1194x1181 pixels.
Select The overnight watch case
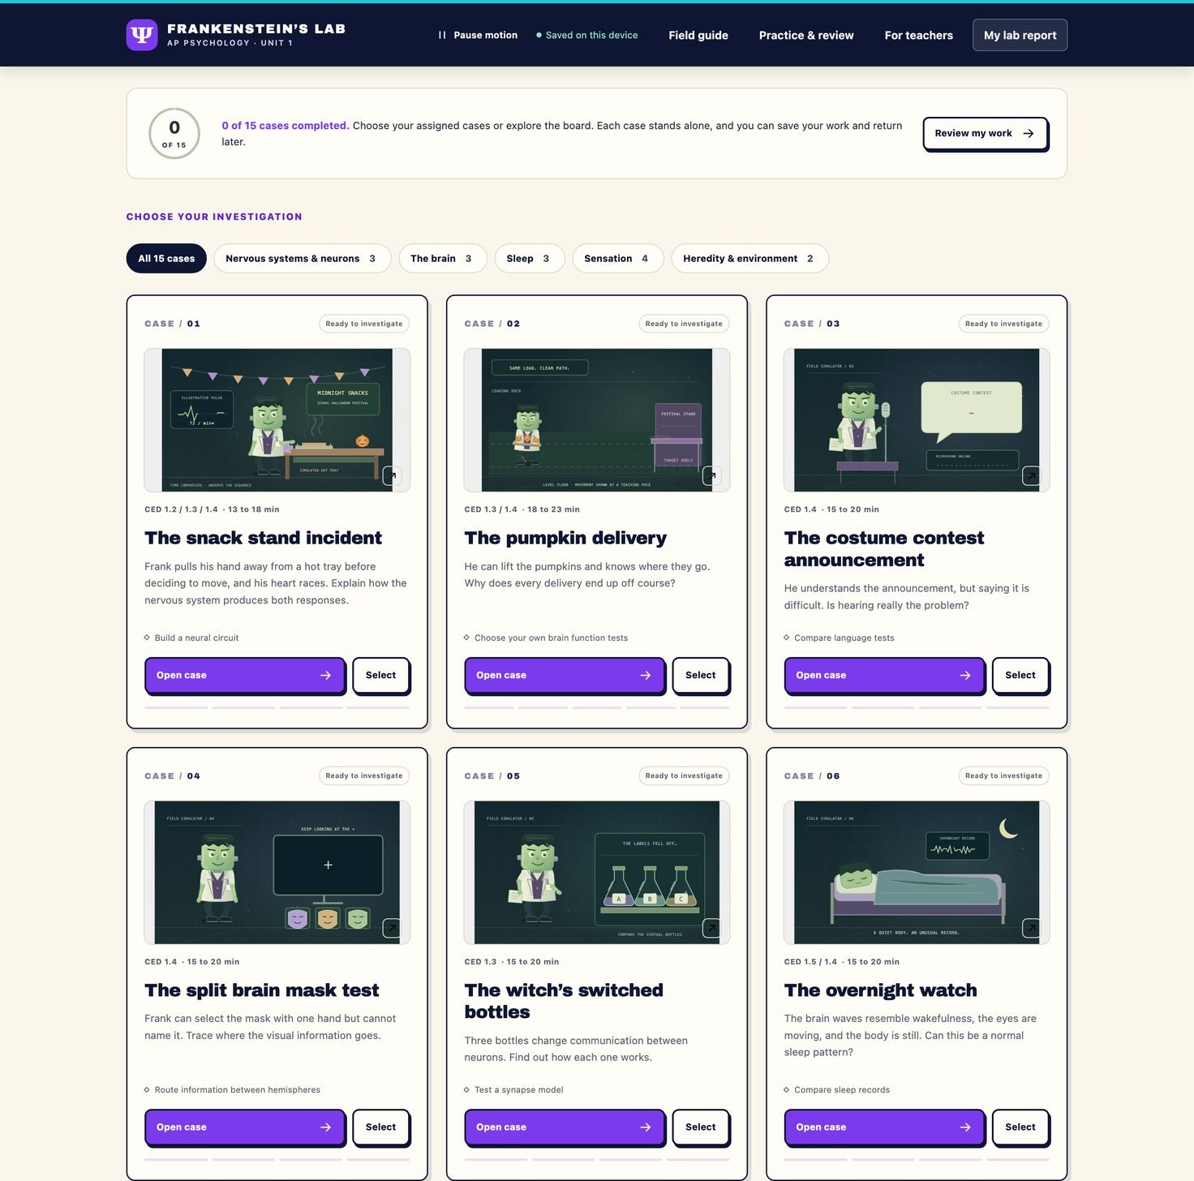click(x=1020, y=1127)
